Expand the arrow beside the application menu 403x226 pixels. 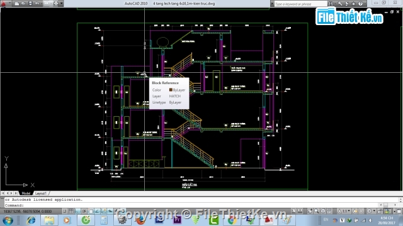10,3
